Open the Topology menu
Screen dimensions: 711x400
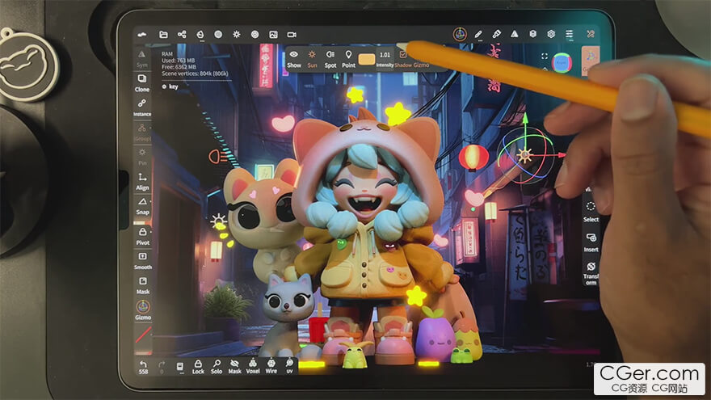(x=200, y=35)
